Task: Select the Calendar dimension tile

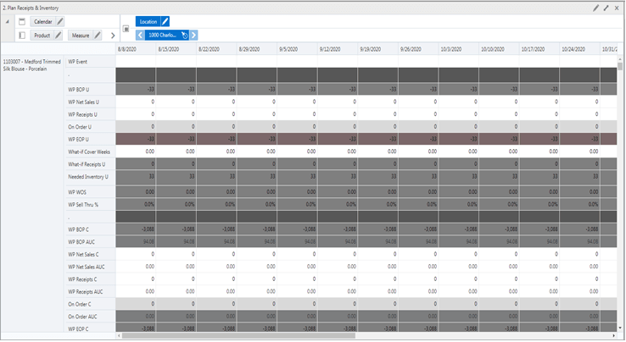Action: tap(42, 21)
